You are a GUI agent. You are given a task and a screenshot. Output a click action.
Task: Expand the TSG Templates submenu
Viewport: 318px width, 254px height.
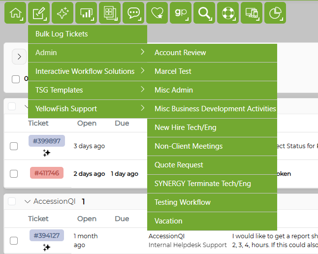[x=88, y=90]
